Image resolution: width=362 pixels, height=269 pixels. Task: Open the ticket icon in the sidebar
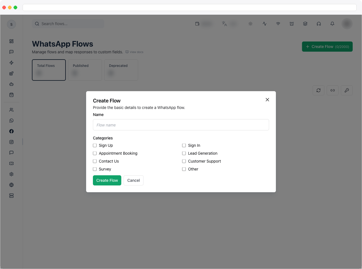click(11, 163)
